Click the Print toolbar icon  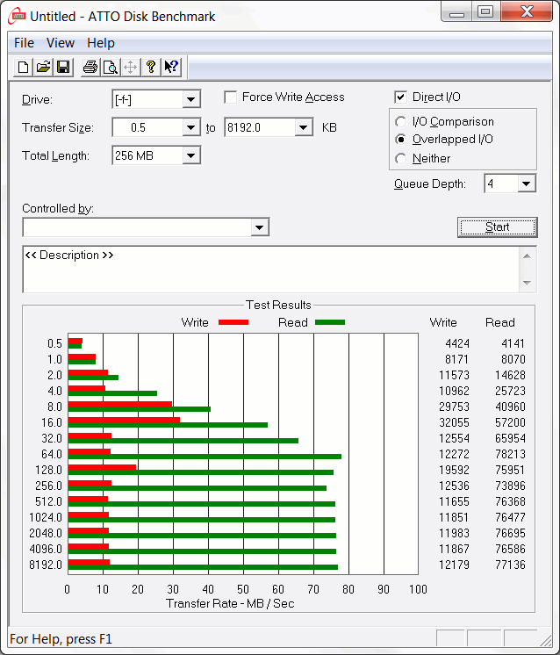[90, 67]
